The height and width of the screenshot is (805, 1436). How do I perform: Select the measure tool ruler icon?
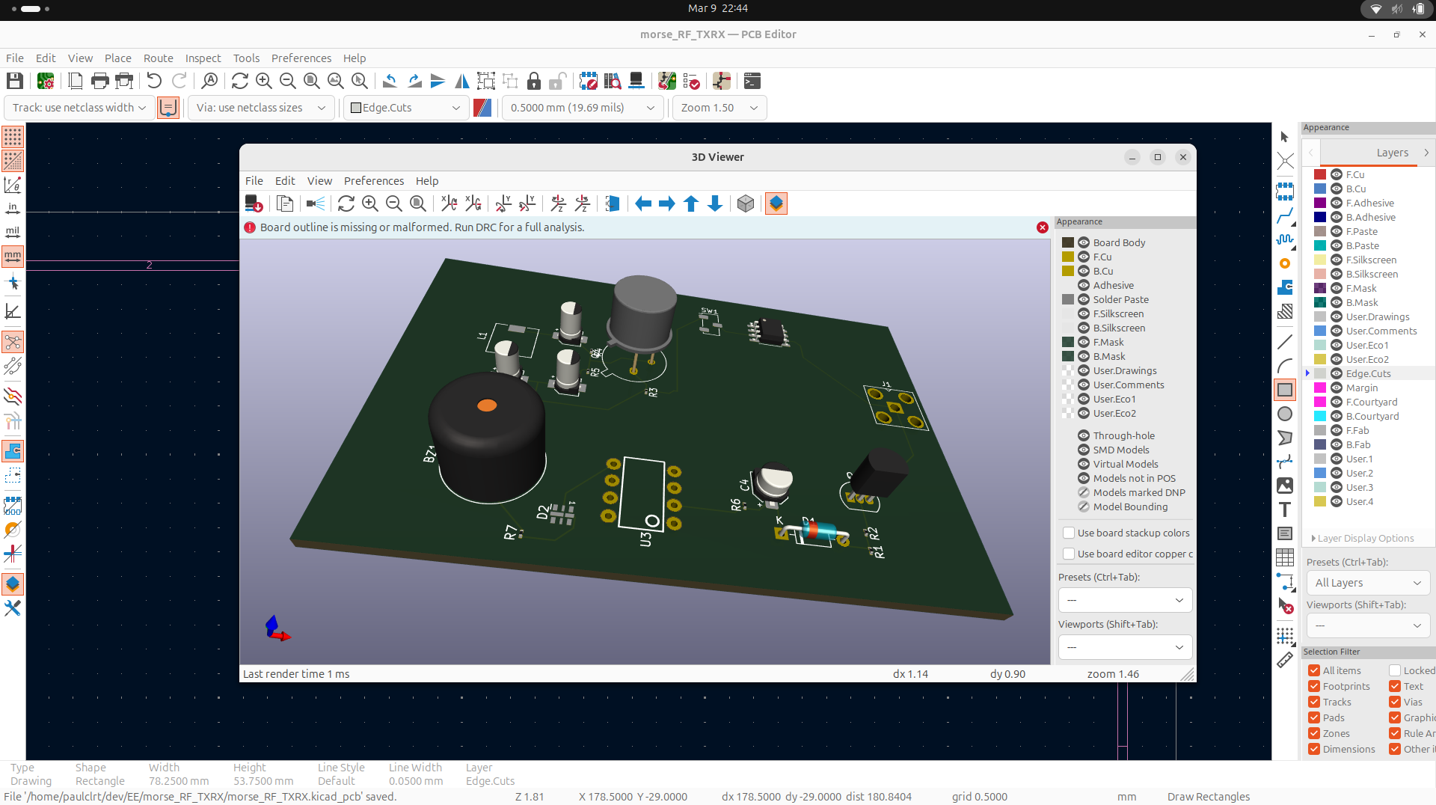1285,660
